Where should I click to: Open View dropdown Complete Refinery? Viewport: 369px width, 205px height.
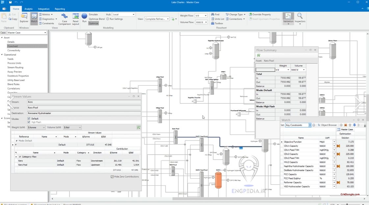(157, 19)
